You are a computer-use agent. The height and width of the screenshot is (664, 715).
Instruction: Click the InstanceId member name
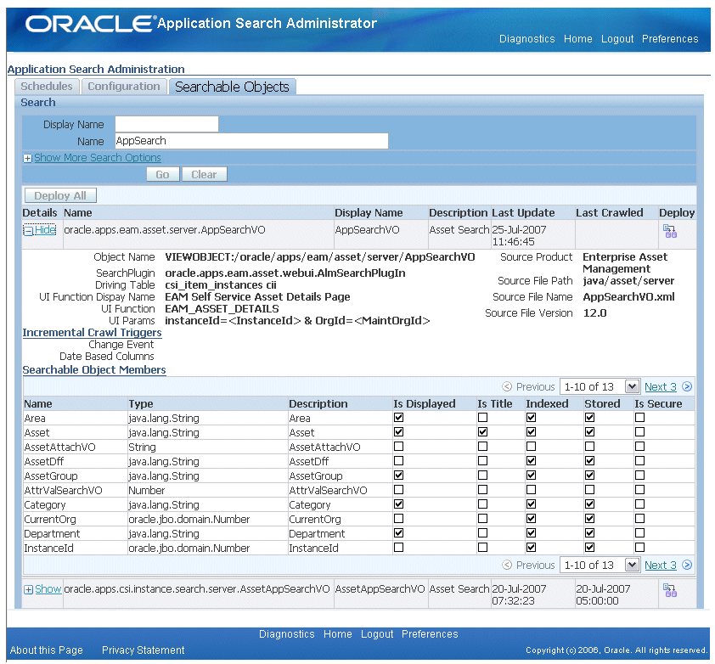point(48,549)
